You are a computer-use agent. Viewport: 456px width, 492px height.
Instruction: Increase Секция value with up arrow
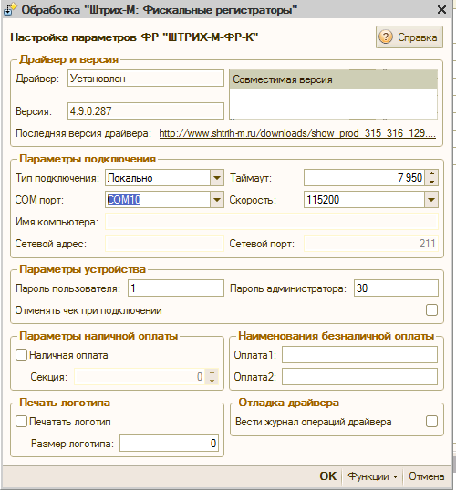click(x=212, y=372)
